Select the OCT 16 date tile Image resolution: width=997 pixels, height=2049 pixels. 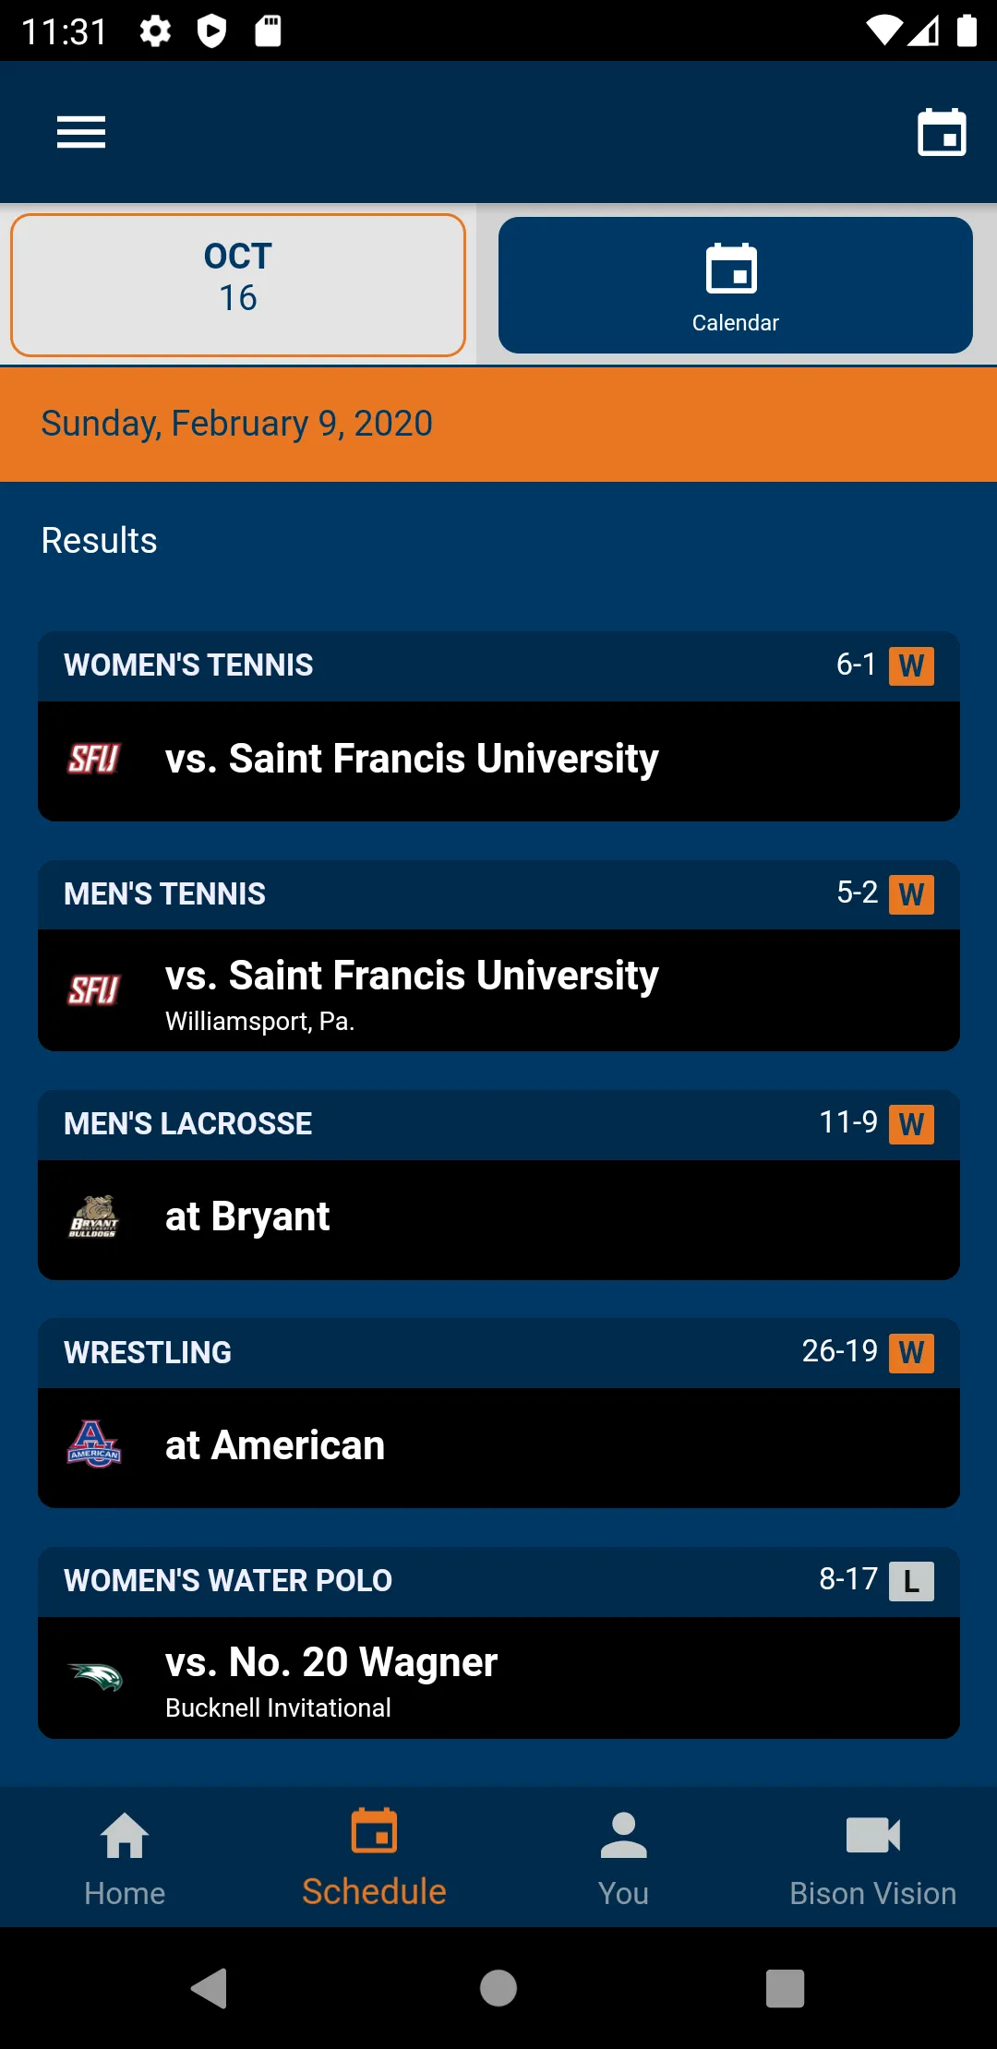(238, 285)
